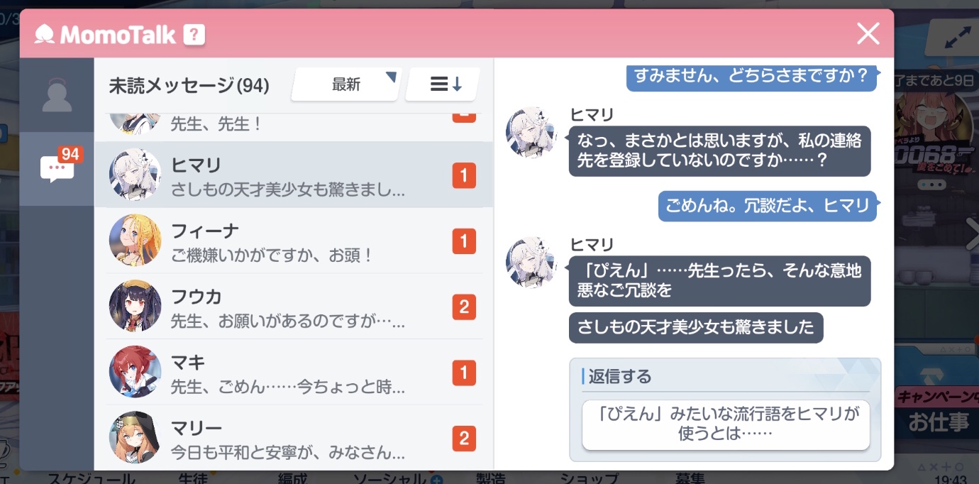This screenshot has width=979, height=484.
Task: Open マキ's message thread
Action: pos(293,373)
